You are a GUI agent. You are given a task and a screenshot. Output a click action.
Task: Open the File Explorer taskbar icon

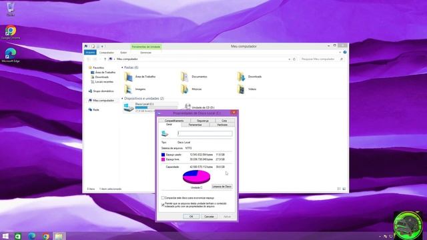coord(59,236)
